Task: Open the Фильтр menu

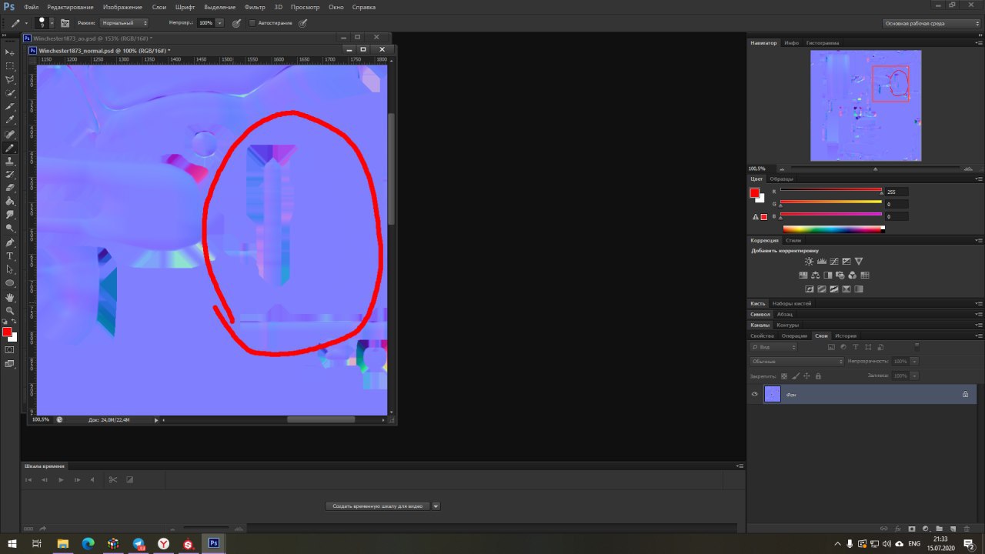Action: (254, 7)
